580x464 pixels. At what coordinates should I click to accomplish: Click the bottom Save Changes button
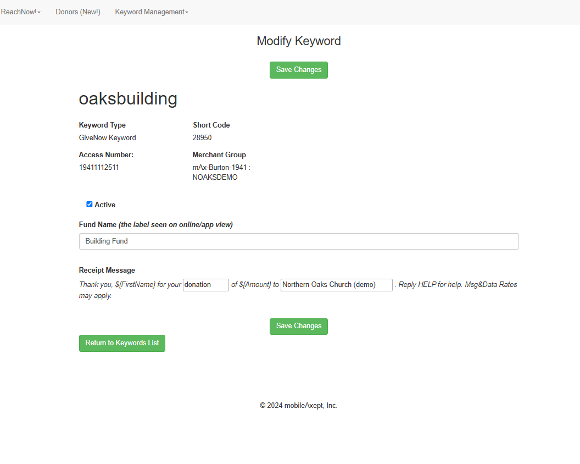pyautogui.click(x=298, y=326)
